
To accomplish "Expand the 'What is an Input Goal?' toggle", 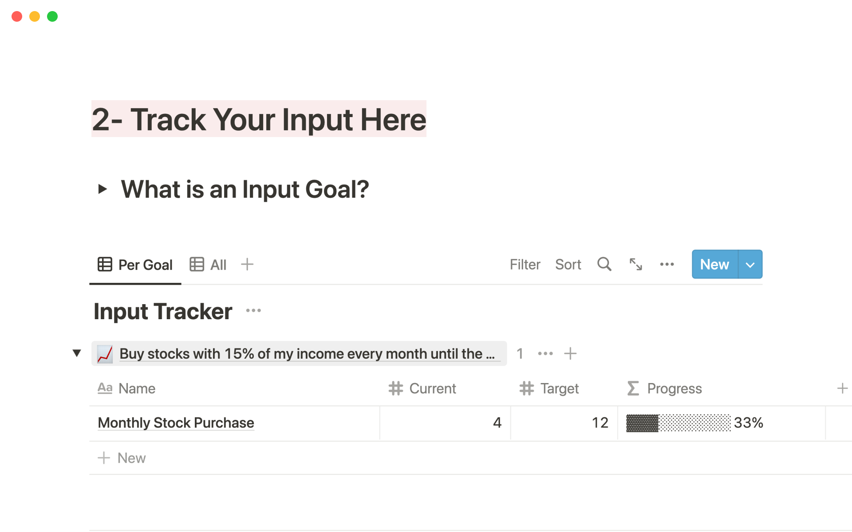I will [x=103, y=189].
